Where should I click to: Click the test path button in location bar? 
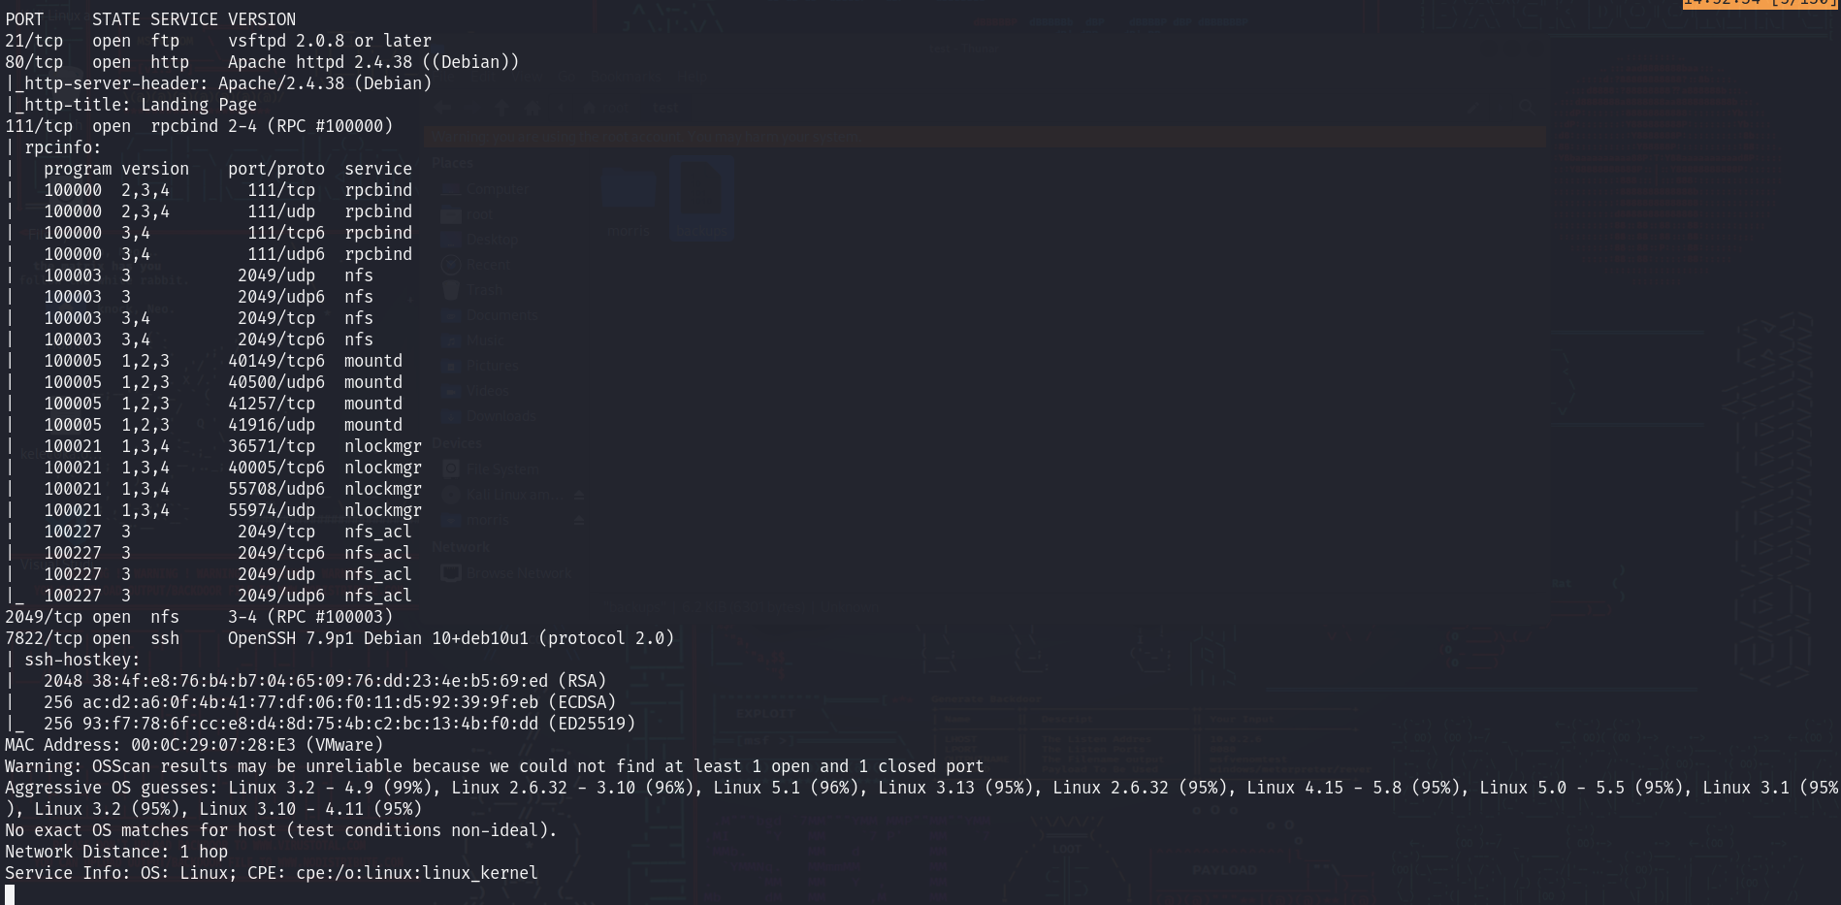point(666,108)
